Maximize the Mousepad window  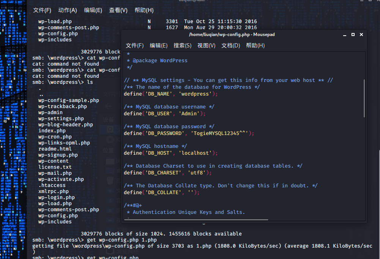[x=353, y=35]
